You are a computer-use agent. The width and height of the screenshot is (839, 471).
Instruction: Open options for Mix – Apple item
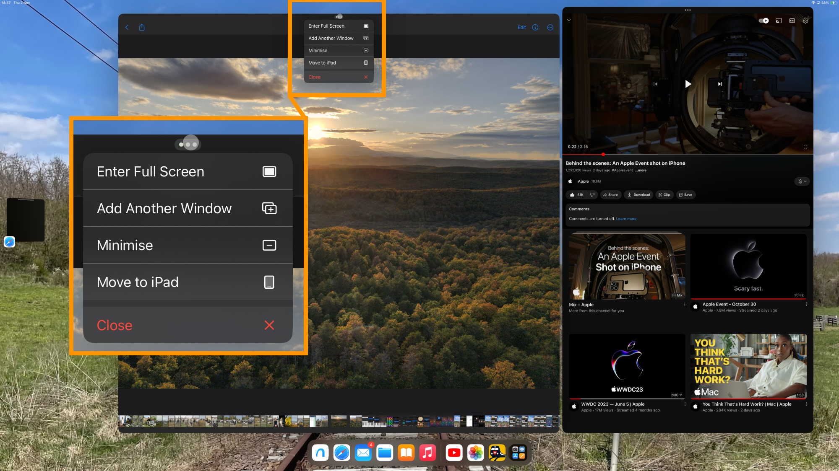point(685,305)
